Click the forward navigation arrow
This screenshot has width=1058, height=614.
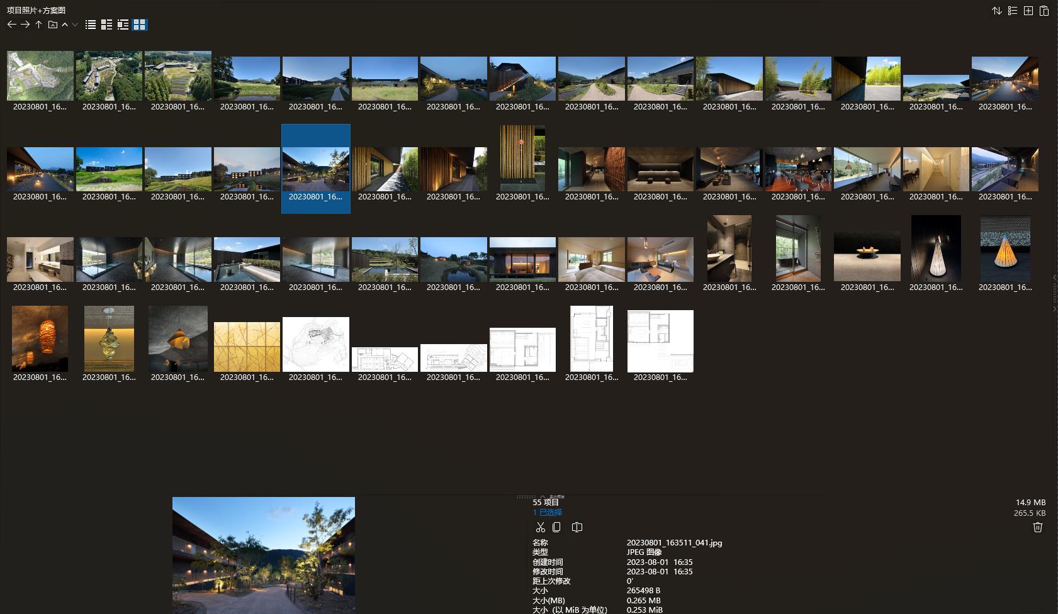click(x=25, y=25)
